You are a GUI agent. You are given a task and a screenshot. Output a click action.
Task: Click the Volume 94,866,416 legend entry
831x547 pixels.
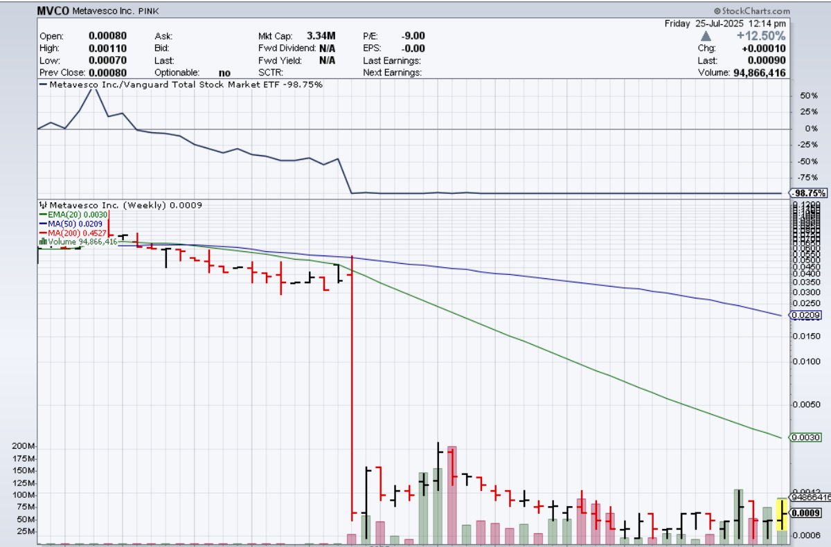click(x=78, y=242)
